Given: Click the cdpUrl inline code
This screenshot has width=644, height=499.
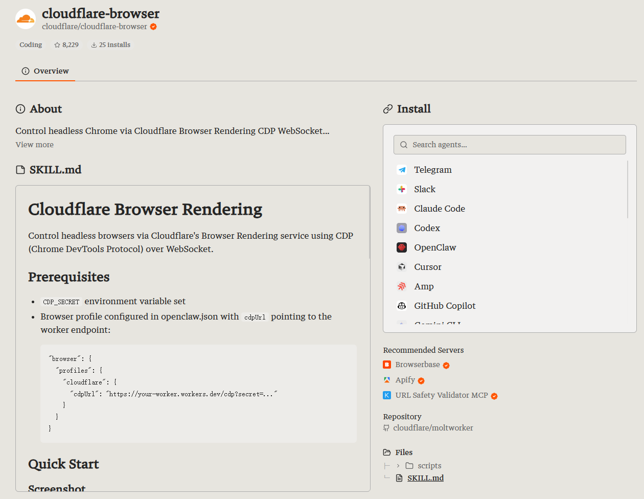Looking at the screenshot, I should click(255, 317).
